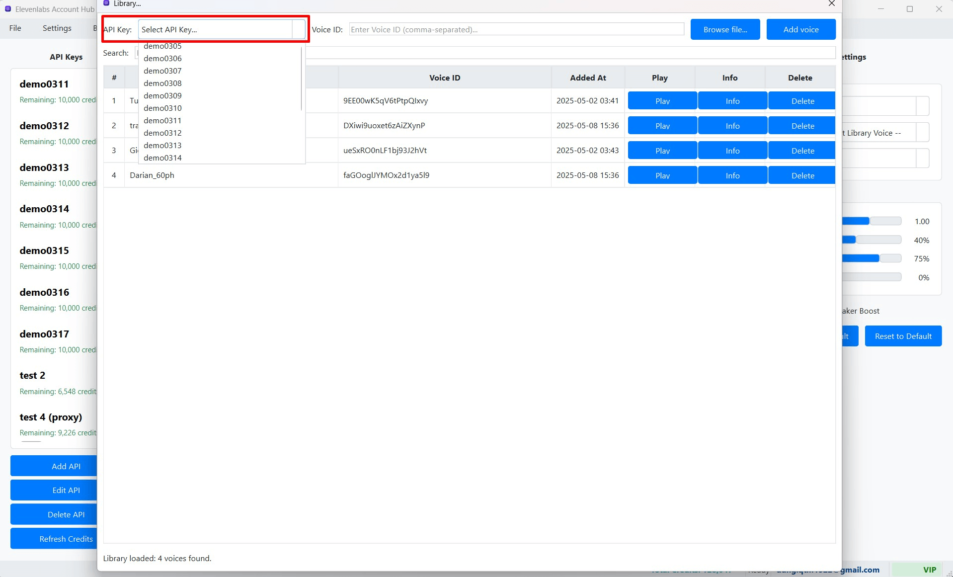Adjust the slider showing 1.00

pyautogui.click(x=872, y=221)
